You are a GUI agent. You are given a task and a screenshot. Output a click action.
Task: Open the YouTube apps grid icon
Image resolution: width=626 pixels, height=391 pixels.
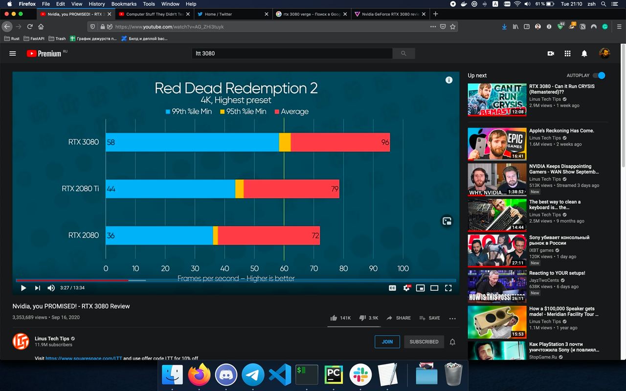coord(567,53)
